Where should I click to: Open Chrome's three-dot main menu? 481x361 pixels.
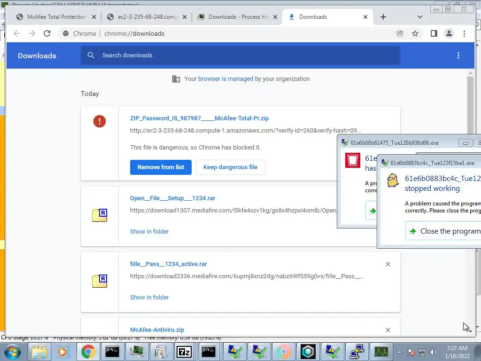[x=464, y=33]
